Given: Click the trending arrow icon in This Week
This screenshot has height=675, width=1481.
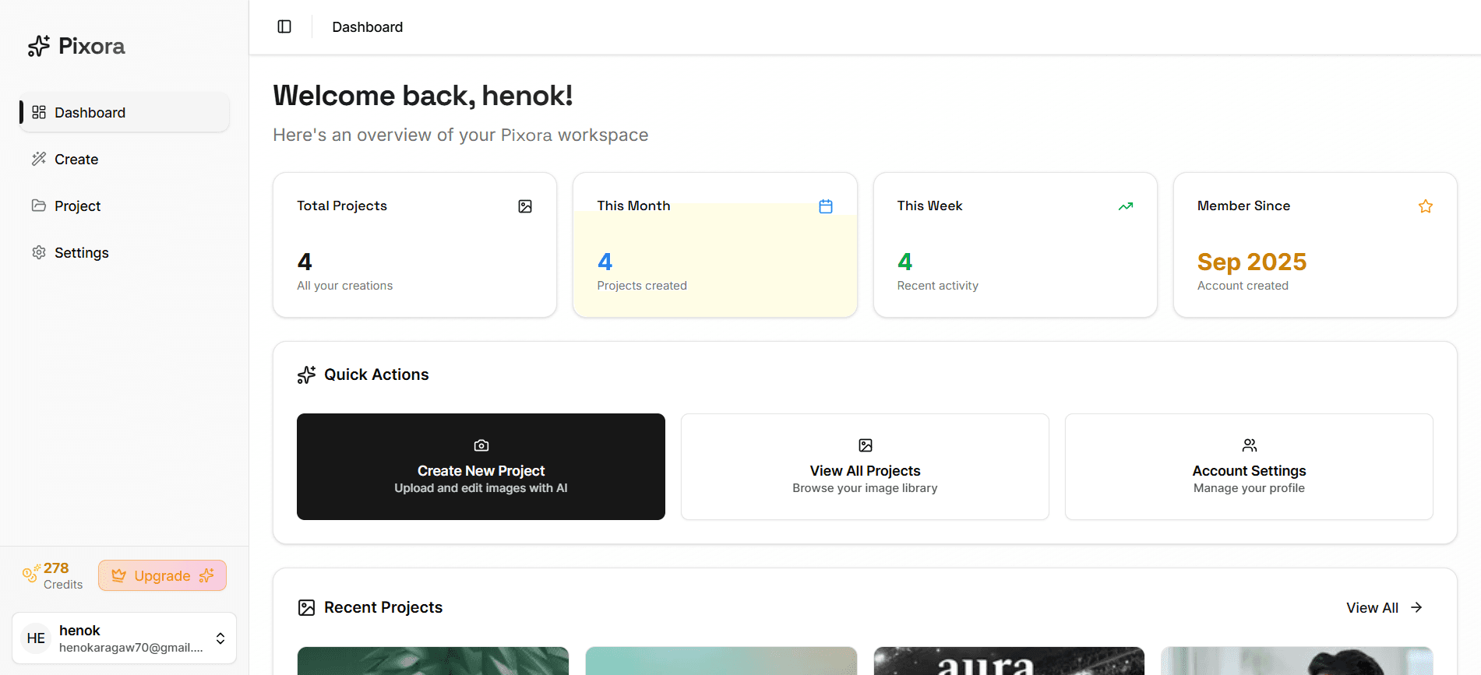Looking at the screenshot, I should click(1126, 206).
